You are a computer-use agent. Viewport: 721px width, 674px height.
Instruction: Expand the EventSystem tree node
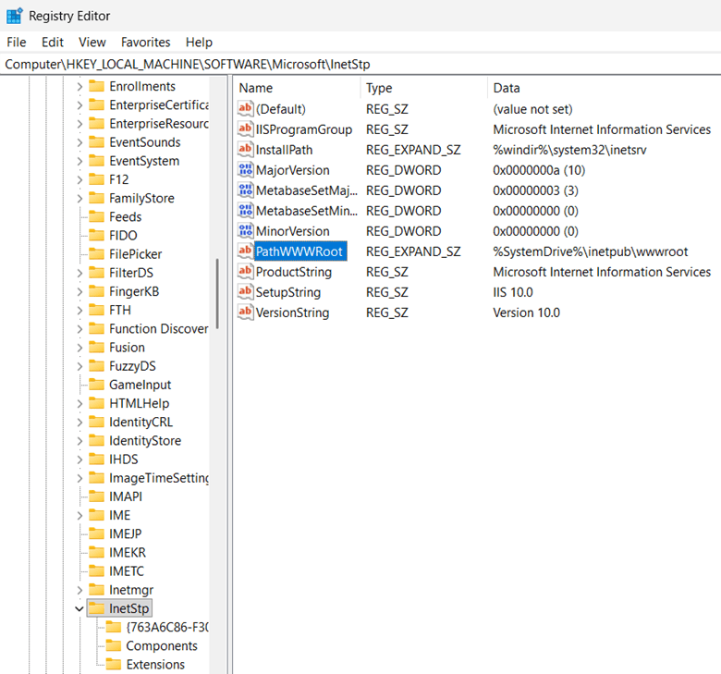[x=79, y=161]
